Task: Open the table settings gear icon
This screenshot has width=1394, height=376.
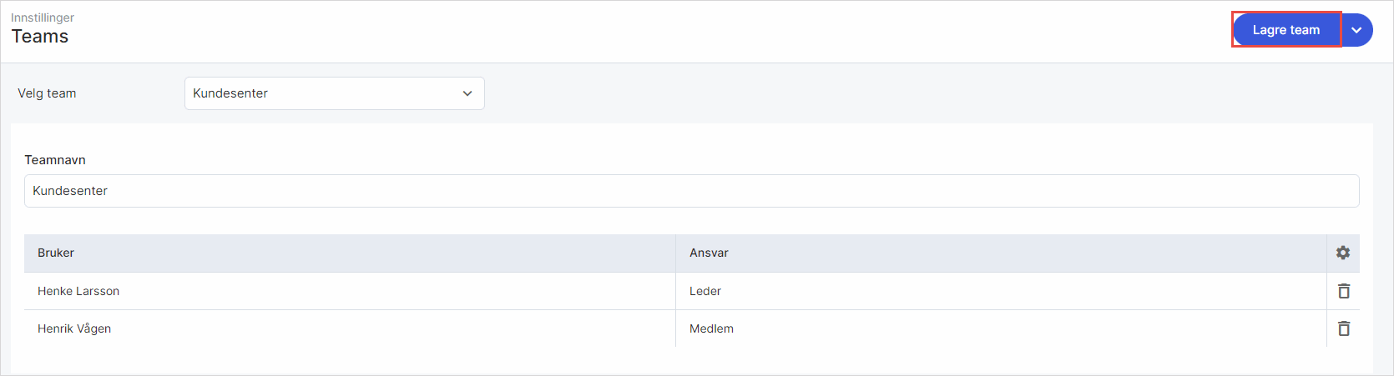Action: pyautogui.click(x=1343, y=253)
